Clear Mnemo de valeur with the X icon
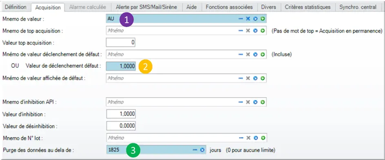The width and height of the screenshot is (385, 160). [x=248, y=19]
